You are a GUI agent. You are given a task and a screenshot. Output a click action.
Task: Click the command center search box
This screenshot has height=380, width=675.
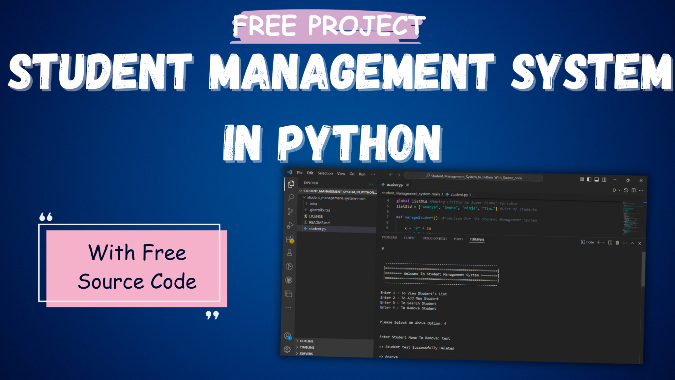[x=473, y=177]
